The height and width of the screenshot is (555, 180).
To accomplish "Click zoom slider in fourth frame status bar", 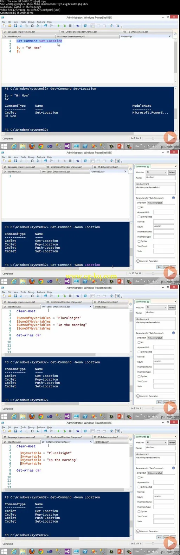I will pos(153,544).
